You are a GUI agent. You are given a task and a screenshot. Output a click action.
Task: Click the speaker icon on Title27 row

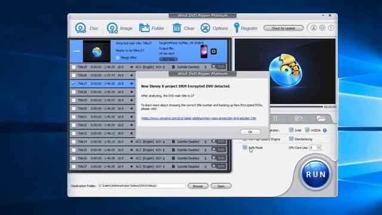[x=131, y=84]
